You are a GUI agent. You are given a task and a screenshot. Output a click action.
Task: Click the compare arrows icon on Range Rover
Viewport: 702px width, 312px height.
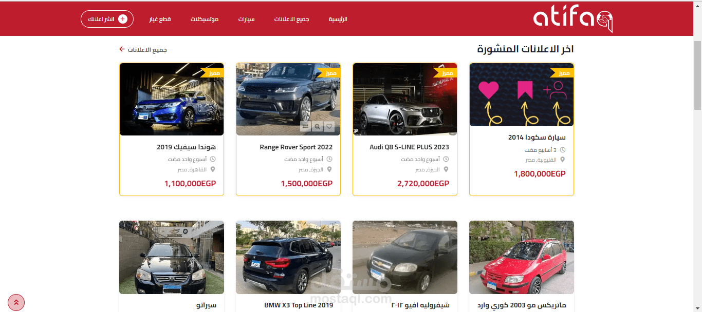click(x=305, y=126)
